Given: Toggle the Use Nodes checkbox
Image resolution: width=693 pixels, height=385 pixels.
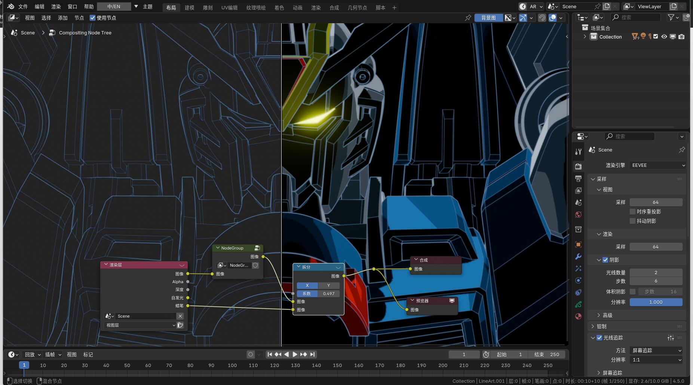Looking at the screenshot, I should click(92, 18).
